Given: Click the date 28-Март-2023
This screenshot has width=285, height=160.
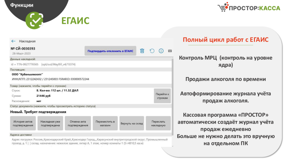Looking at the screenshot, I should (x=21, y=54).
